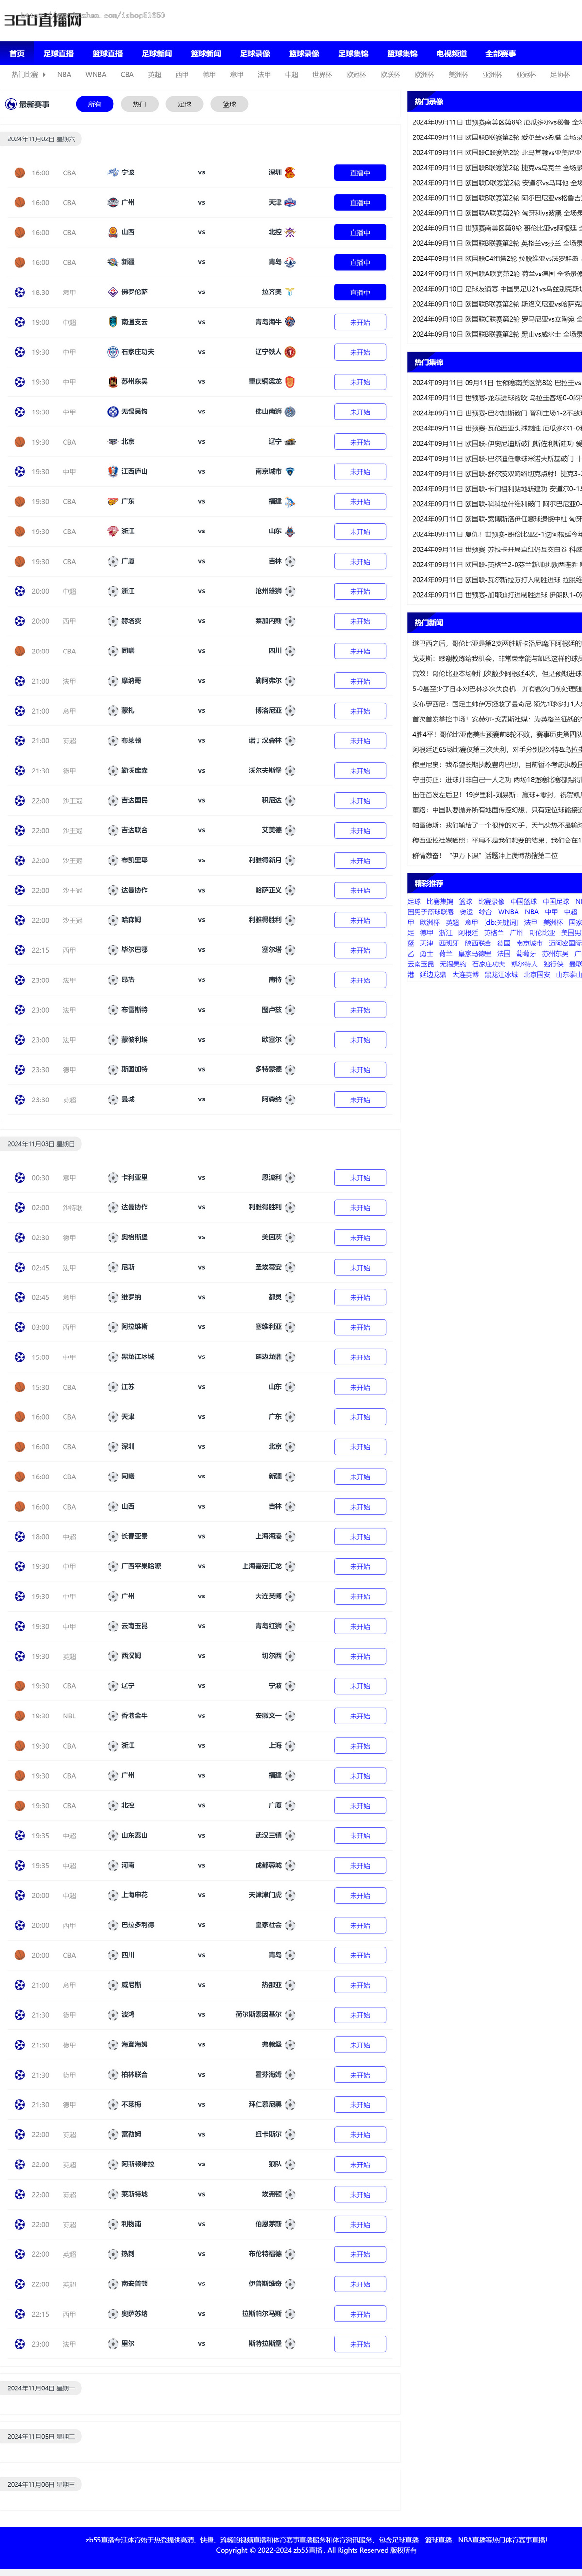Click the 石家庄功夫 team logo

coord(113,352)
